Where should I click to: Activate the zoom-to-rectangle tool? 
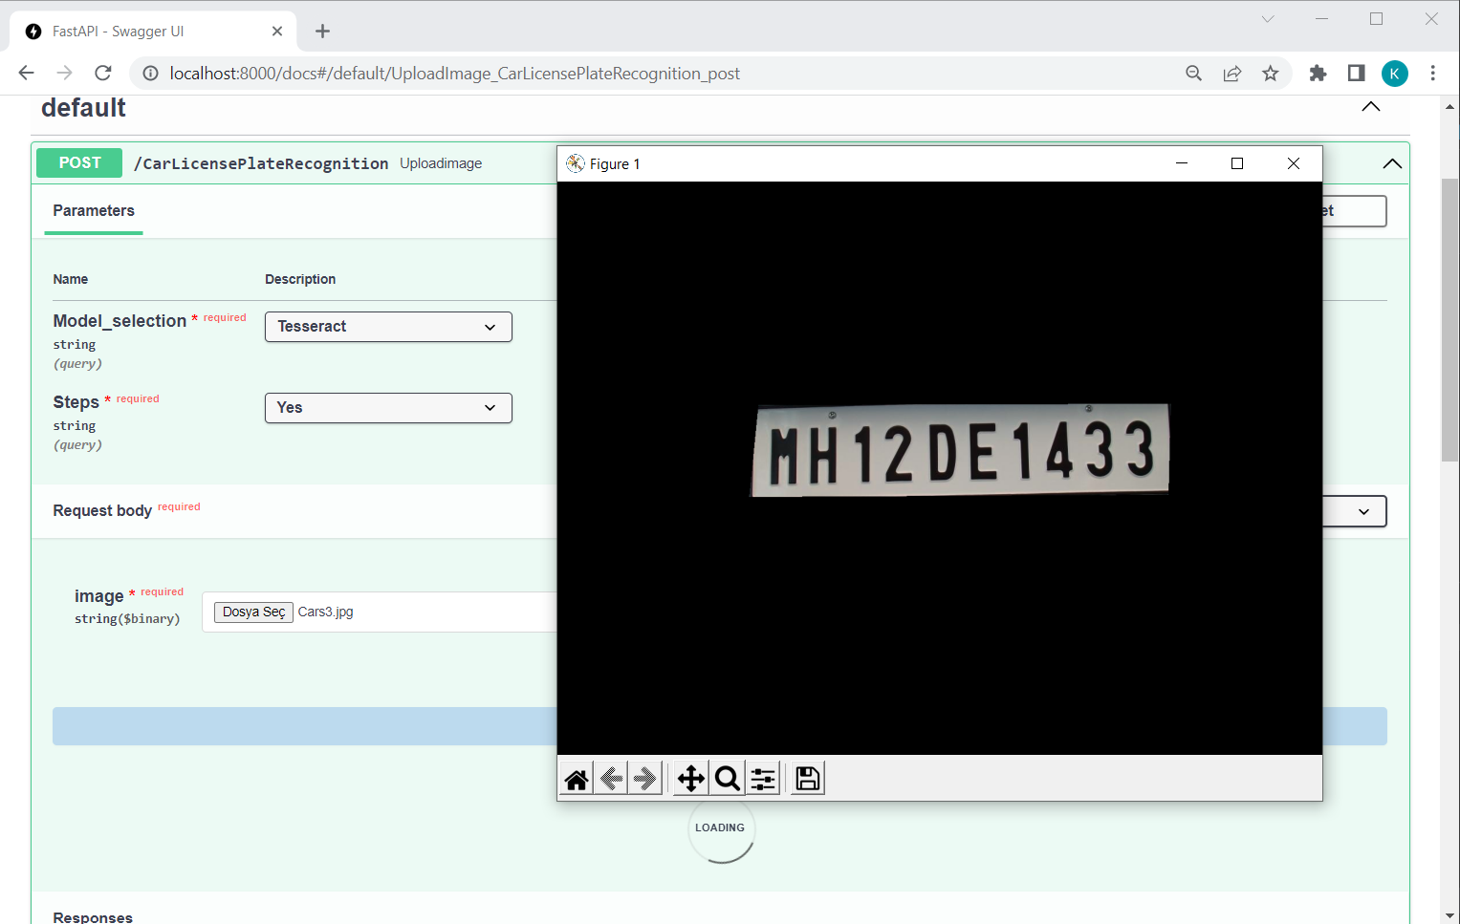click(727, 778)
